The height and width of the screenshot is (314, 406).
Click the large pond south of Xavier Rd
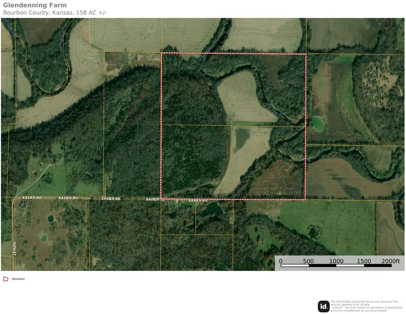pos(213,209)
